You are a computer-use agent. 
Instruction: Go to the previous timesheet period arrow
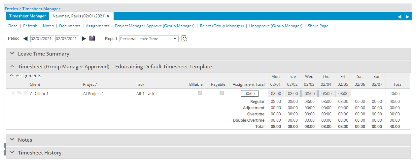(25, 39)
